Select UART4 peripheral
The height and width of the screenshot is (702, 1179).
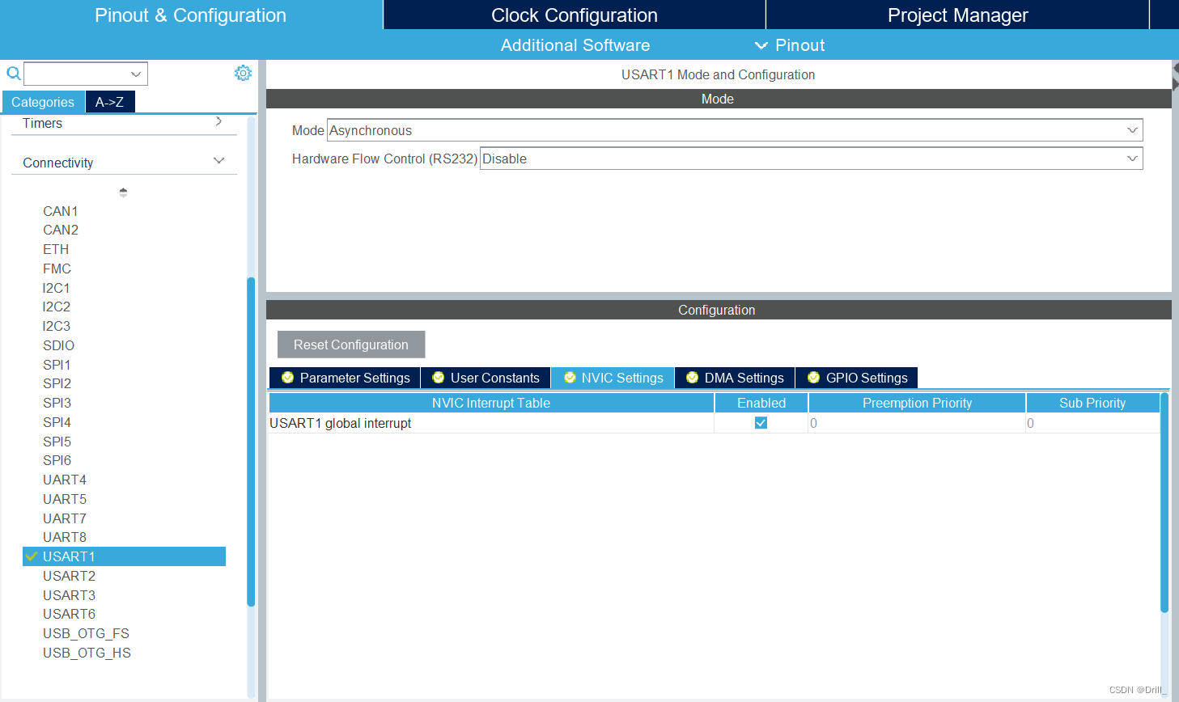point(65,480)
